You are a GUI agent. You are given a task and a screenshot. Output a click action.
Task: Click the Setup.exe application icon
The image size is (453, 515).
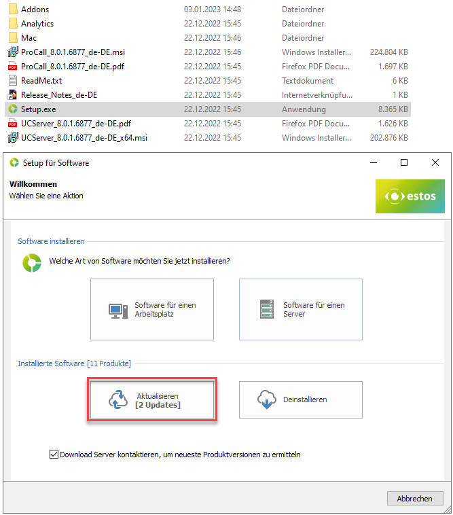(12, 109)
